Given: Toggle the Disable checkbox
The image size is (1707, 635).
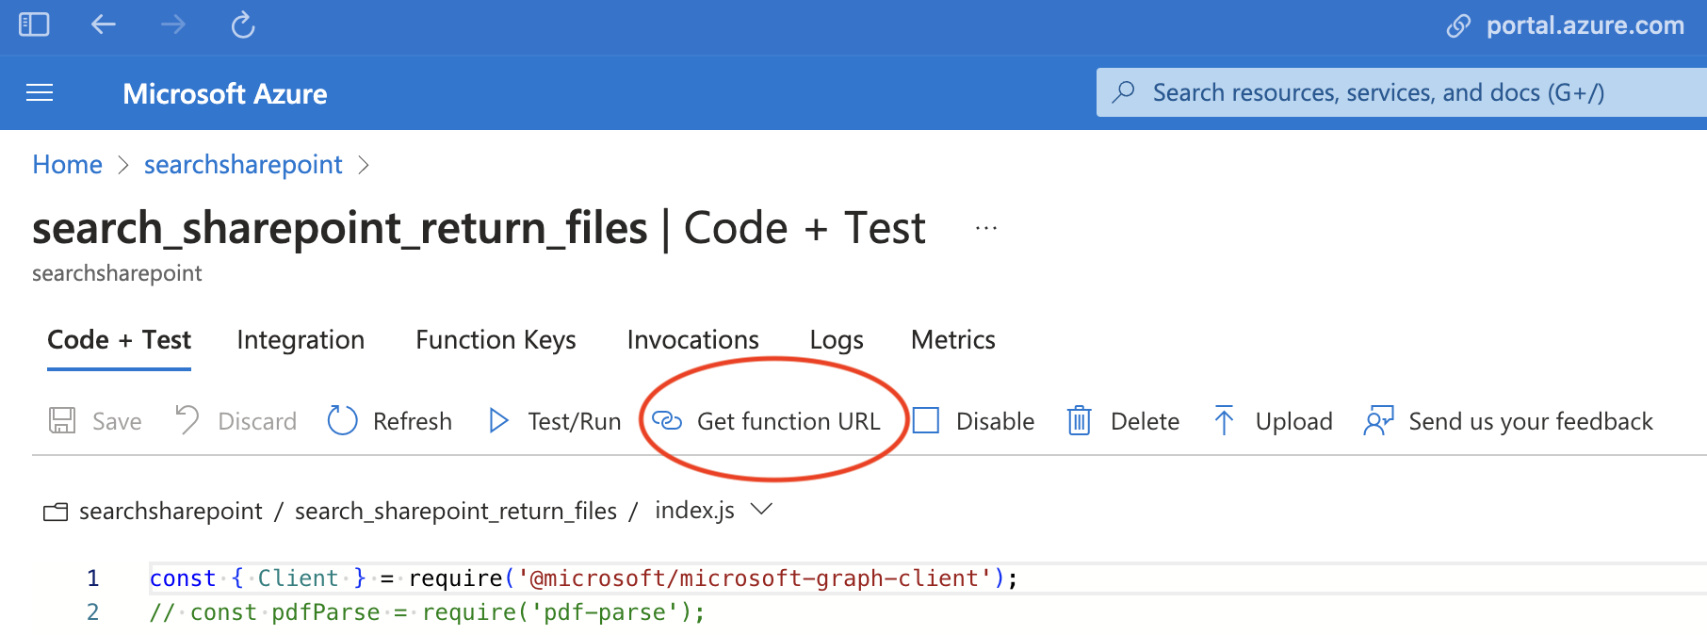Looking at the screenshot, I should tap(926, 420).
